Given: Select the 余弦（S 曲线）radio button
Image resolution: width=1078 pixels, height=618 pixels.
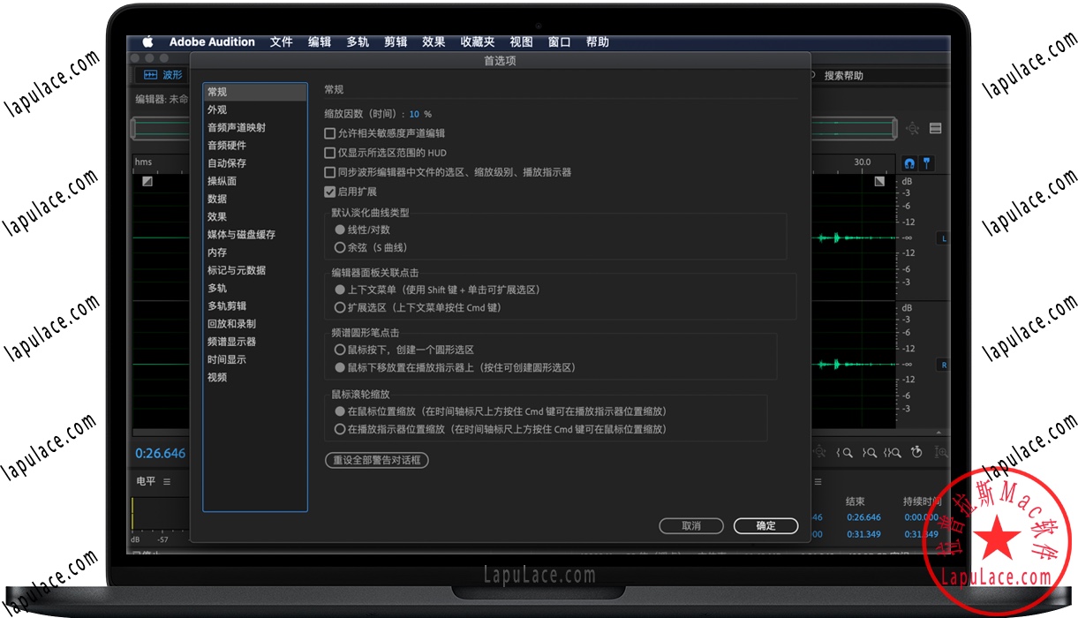Looking at the screenshot, I should [x=340, y=248].
